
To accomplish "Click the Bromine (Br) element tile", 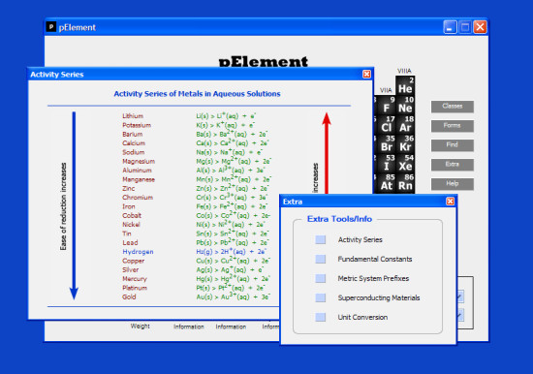I will 386,143.
